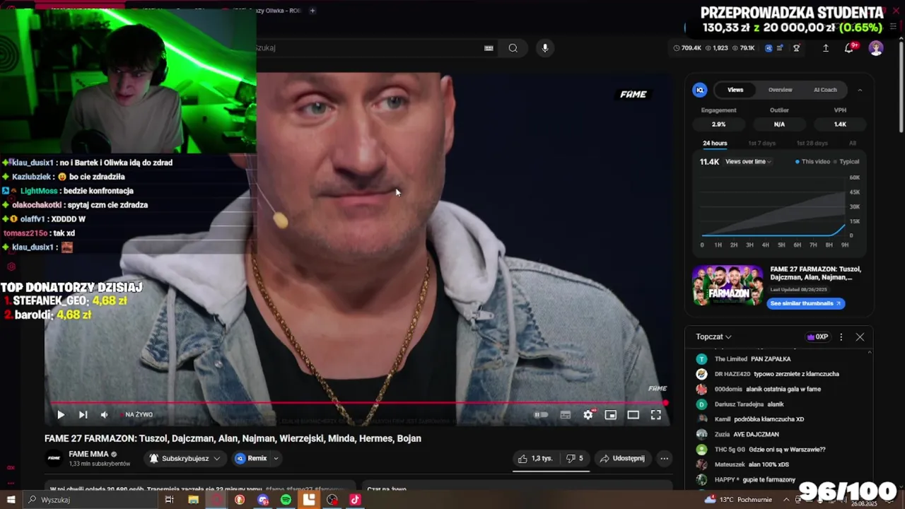Toggle subtitles in the video player

pos(566,415)
